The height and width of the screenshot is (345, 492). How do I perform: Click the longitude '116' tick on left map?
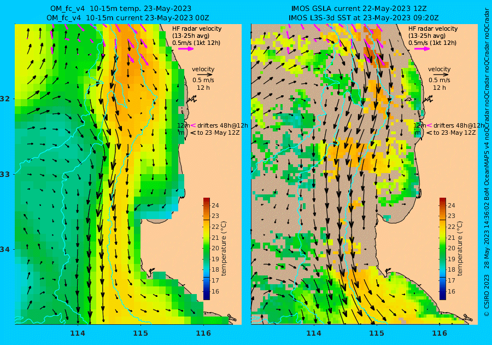(x=203, y=333)
